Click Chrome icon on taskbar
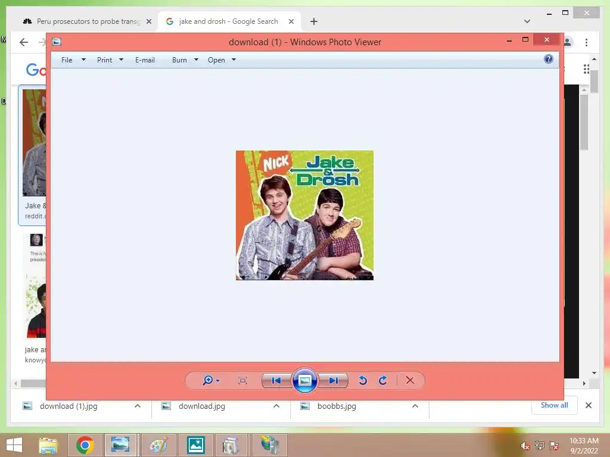The width and height of the screenshot is (610, 457). [x=85, y=445]
